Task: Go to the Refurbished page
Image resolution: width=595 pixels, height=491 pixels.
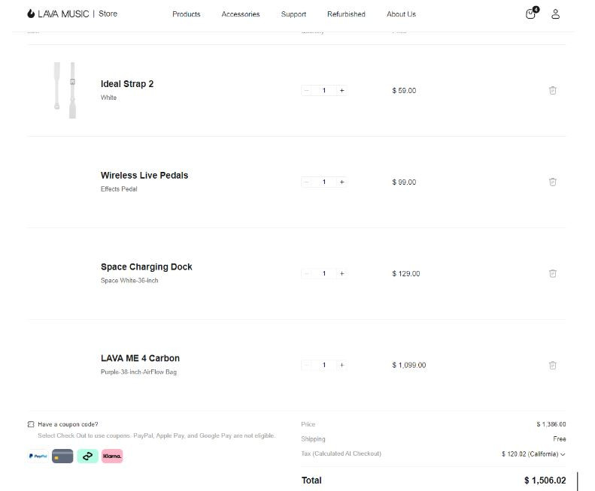Action: coord(346,14)
